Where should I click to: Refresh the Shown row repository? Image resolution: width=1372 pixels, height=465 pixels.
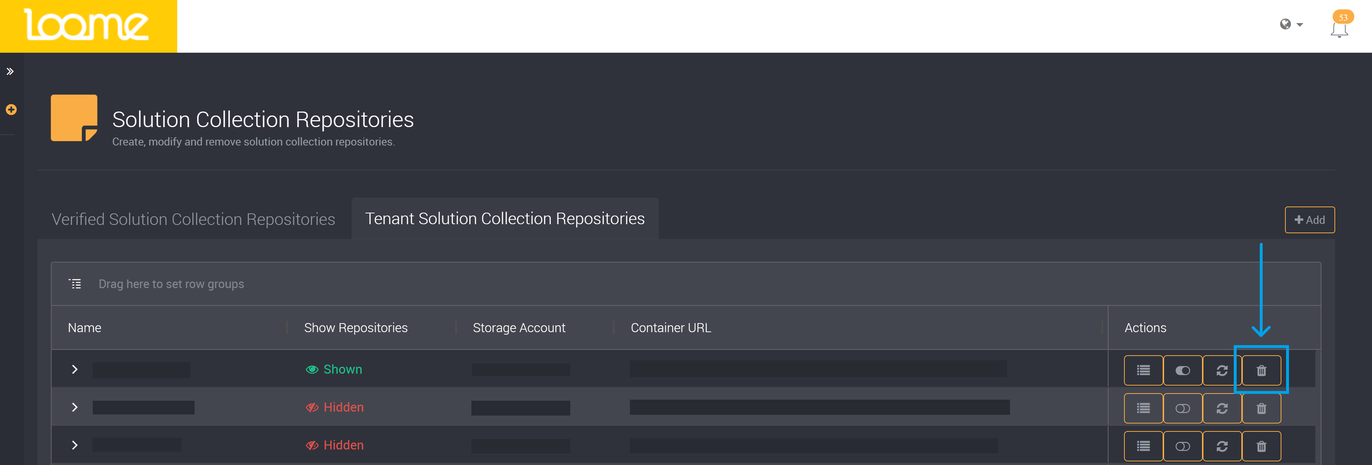tap(1222, 370)
